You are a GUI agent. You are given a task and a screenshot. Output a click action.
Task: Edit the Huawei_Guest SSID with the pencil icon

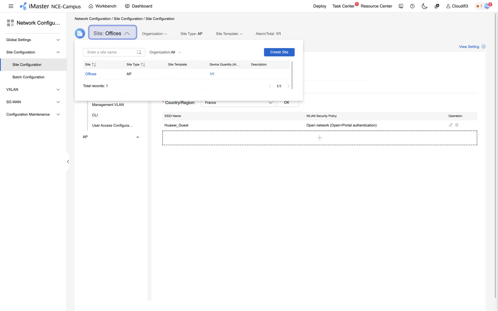click(x=450, y=125)
